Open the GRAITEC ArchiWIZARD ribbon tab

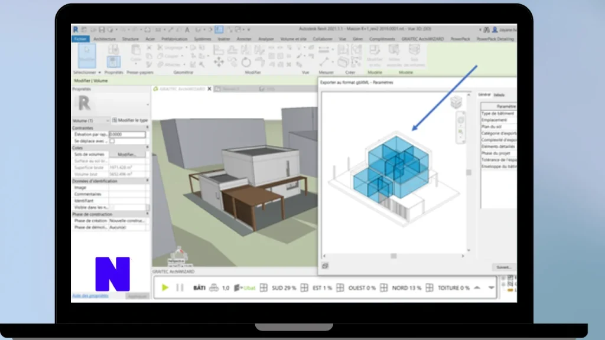pyautogui.click(x=422, y=39)
